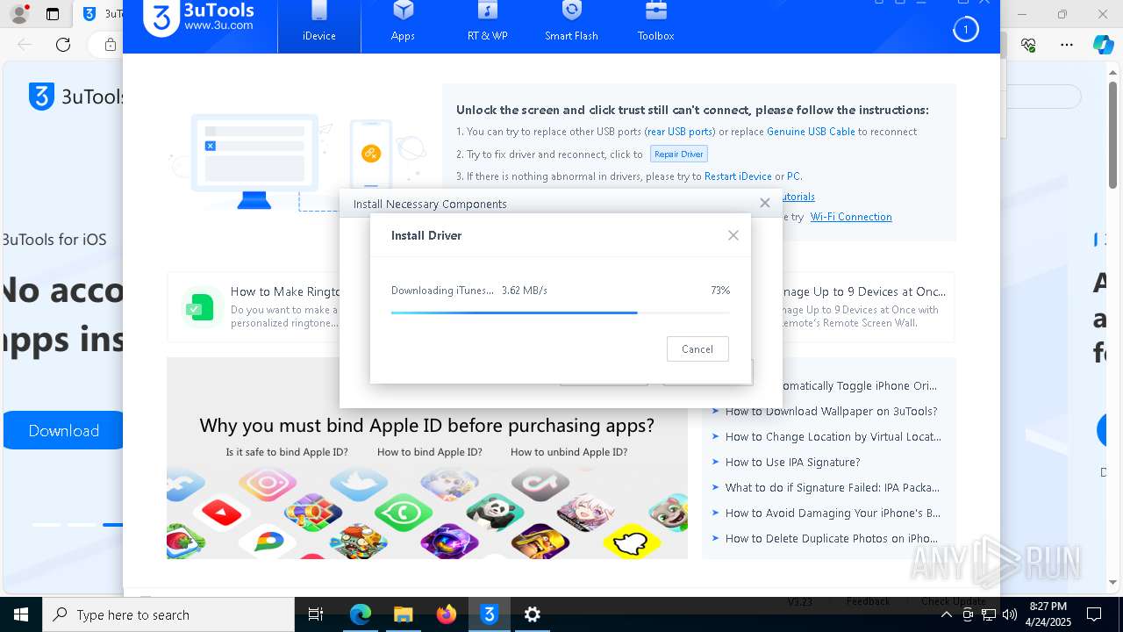1123x632 pixels.
Task: Click Is it safe to bind Apple ID?
Action: [x=287, y=452]
